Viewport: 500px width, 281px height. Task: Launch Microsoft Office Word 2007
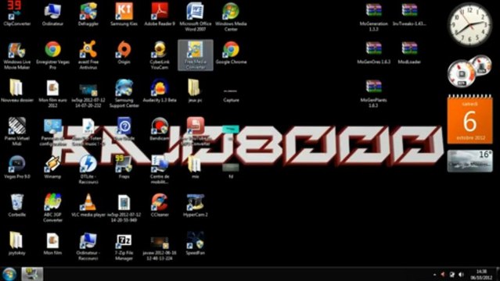(x=196, y=16)
